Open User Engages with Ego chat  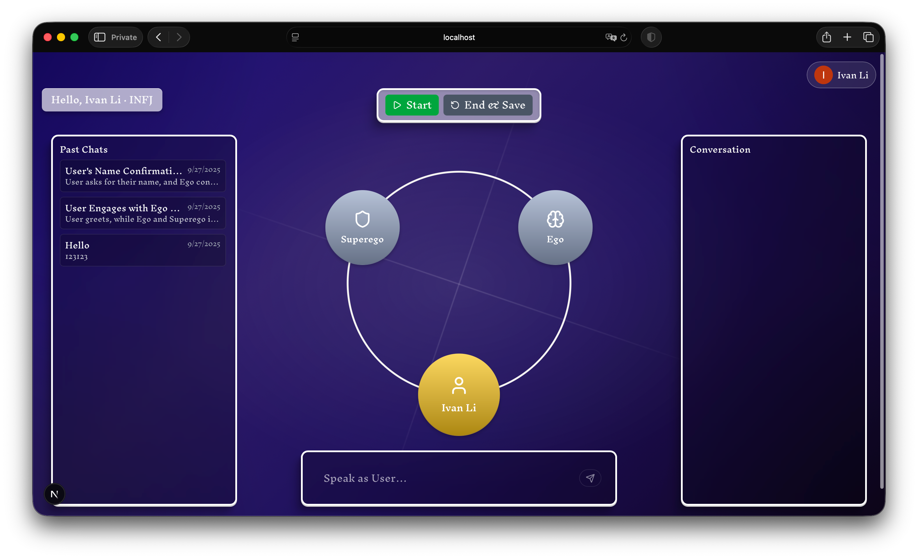[x=143, y=213]
